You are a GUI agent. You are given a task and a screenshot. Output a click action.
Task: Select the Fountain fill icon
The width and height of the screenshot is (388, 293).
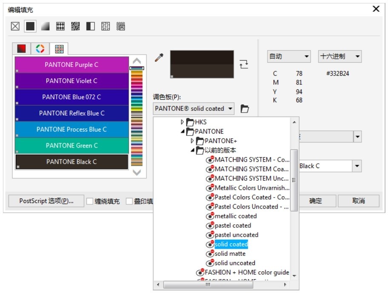coord(45,26)
